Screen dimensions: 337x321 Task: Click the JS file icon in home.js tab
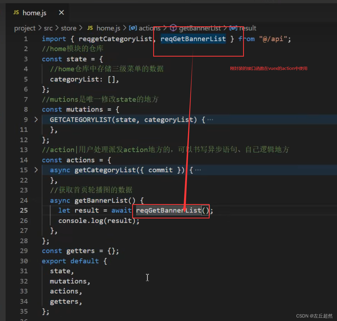click(x=16, y=12)
